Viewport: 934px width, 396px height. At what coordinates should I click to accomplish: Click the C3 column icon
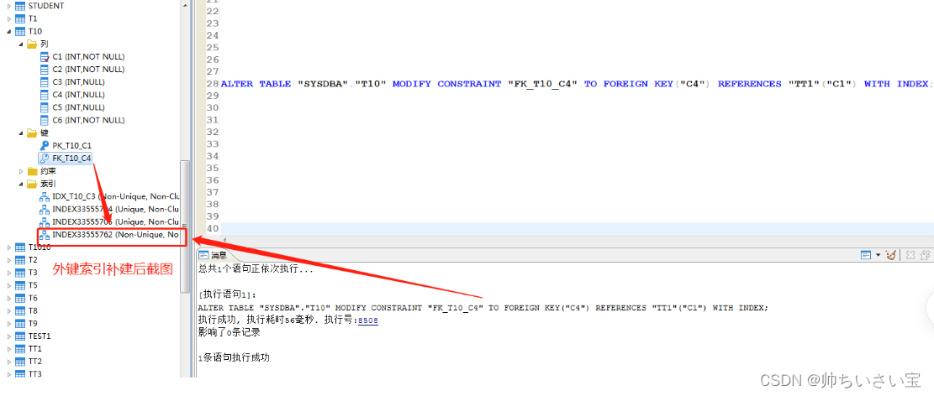pos(44,82)
